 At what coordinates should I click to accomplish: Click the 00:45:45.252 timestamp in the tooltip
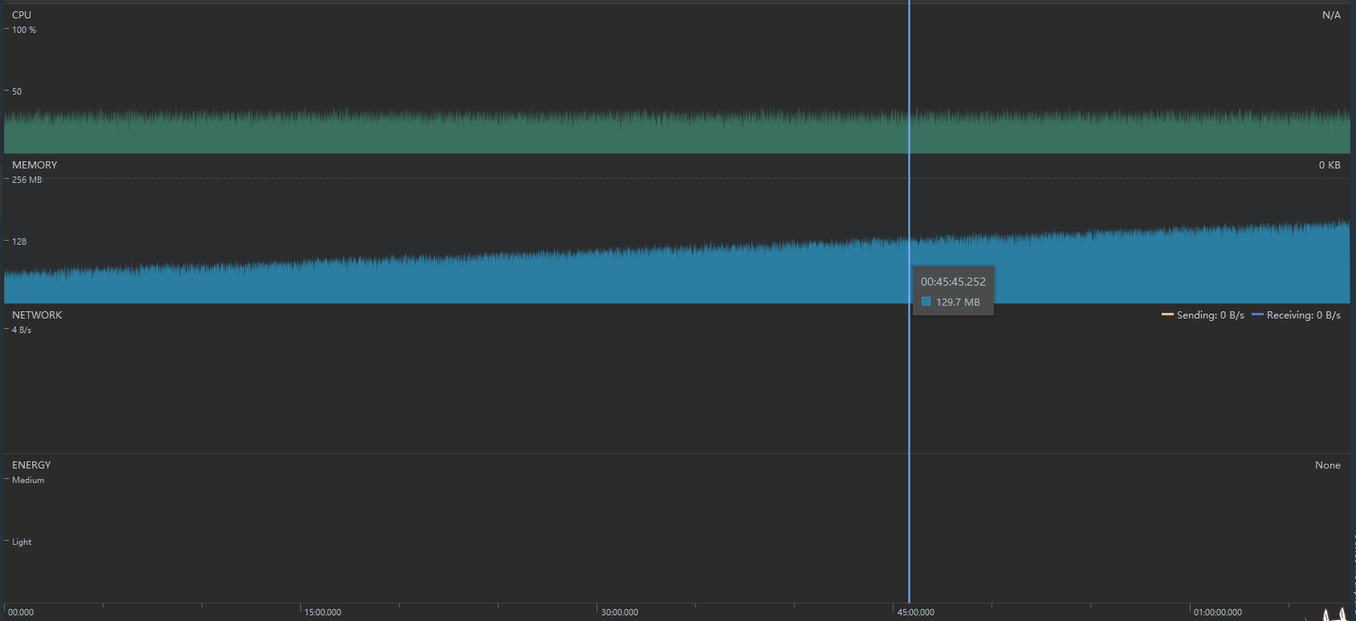click(953, 282)
